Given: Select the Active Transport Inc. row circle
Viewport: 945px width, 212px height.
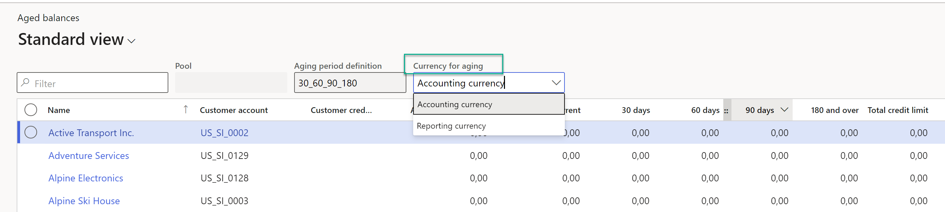Looking at the screenshot, I should pos(31,132).
